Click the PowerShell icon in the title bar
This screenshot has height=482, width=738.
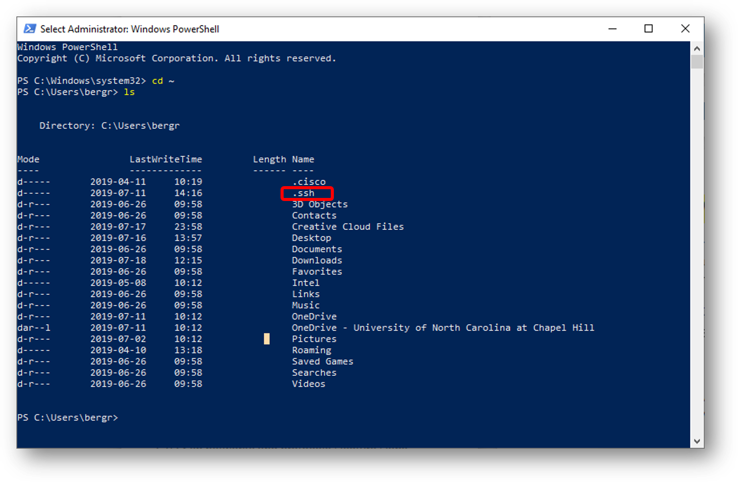(31, 29)
